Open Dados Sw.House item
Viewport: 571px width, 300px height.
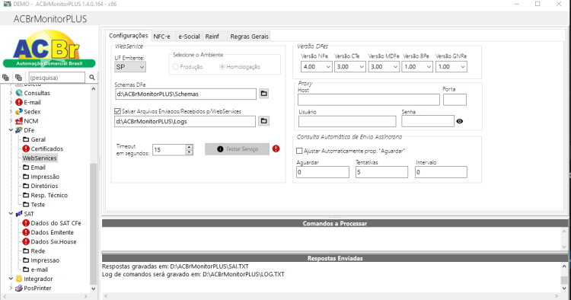click(49, 241)
